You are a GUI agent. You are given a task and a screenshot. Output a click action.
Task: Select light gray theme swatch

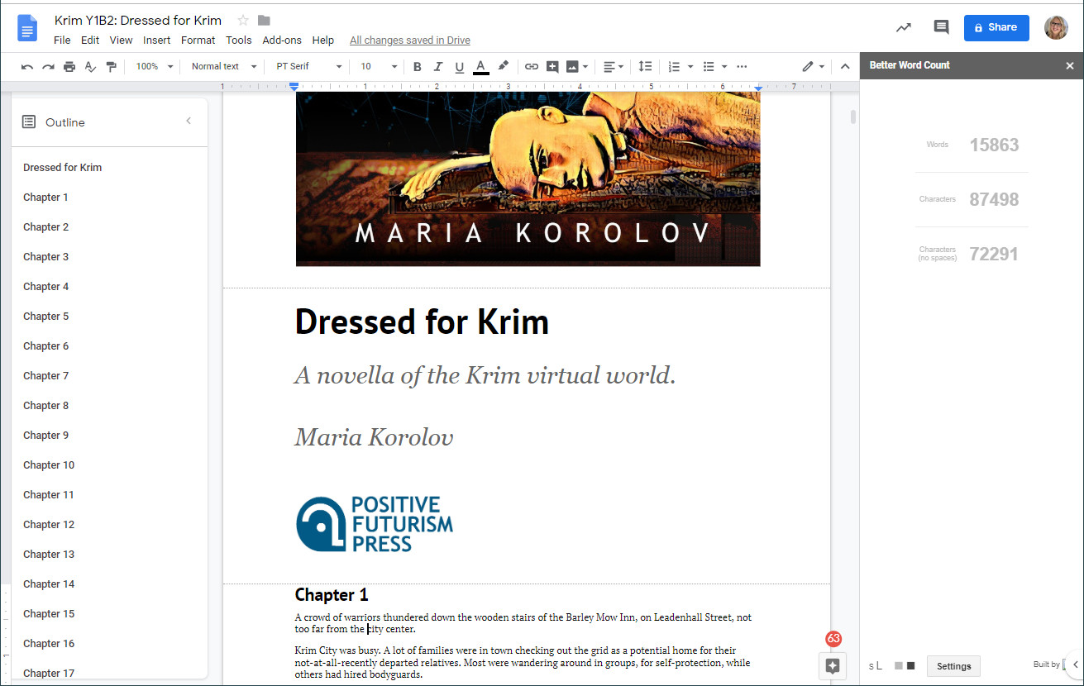898,666
